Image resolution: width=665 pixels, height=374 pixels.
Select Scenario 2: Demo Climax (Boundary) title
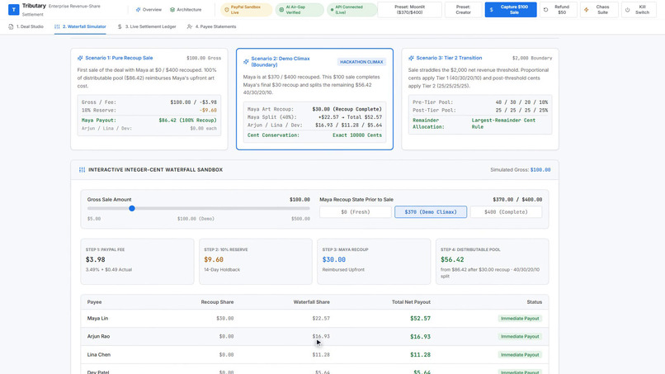(281, 62)
